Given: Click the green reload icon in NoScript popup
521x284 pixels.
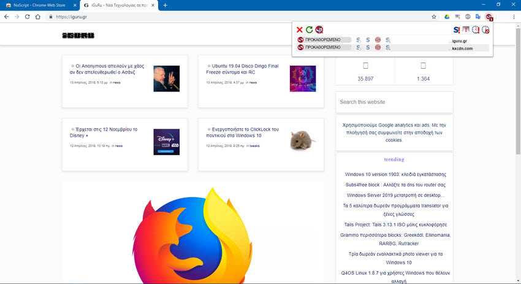Looking at the screenshot, I should 309,30.
